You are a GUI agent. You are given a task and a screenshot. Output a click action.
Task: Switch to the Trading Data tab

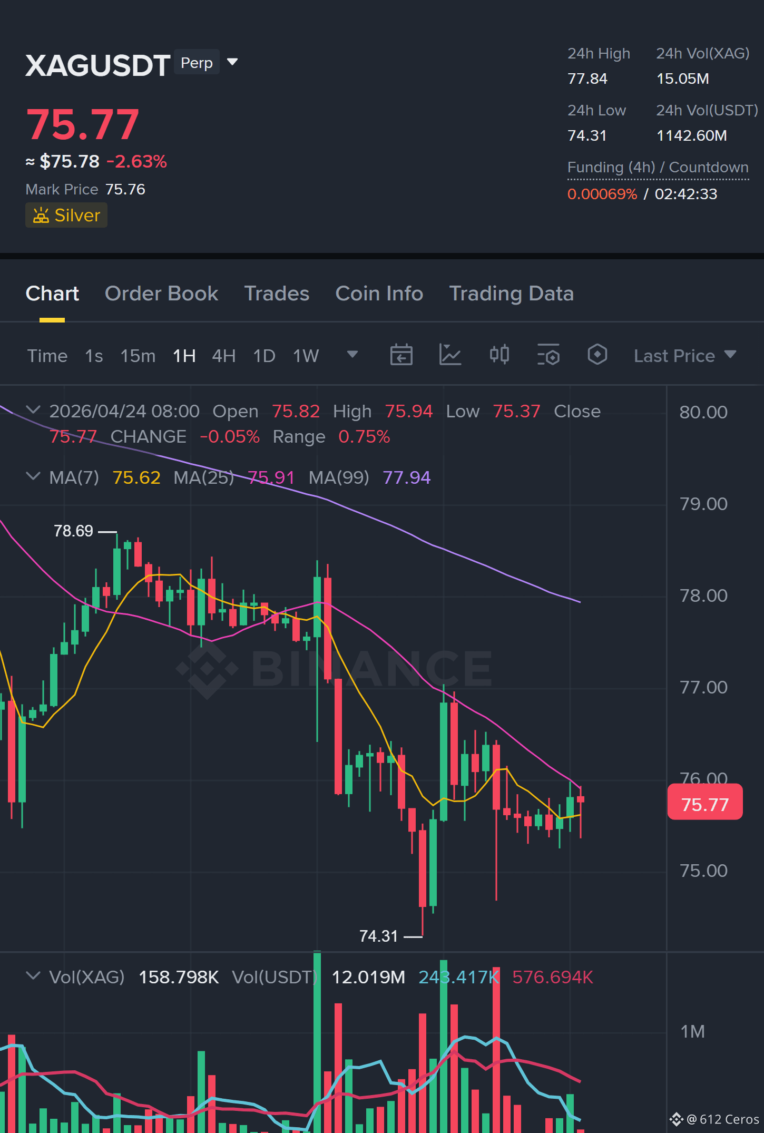(511, 294)
